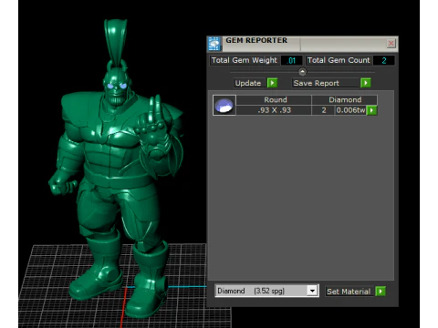Click the Save Report field
The width and height of the screenshot is (438, 328).
click(326, 83)
